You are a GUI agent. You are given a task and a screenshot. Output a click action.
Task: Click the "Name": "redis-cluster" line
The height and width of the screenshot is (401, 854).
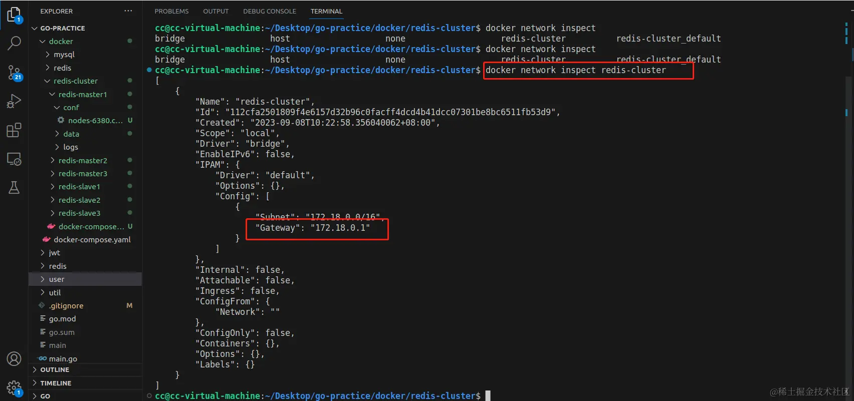(255, 102)
